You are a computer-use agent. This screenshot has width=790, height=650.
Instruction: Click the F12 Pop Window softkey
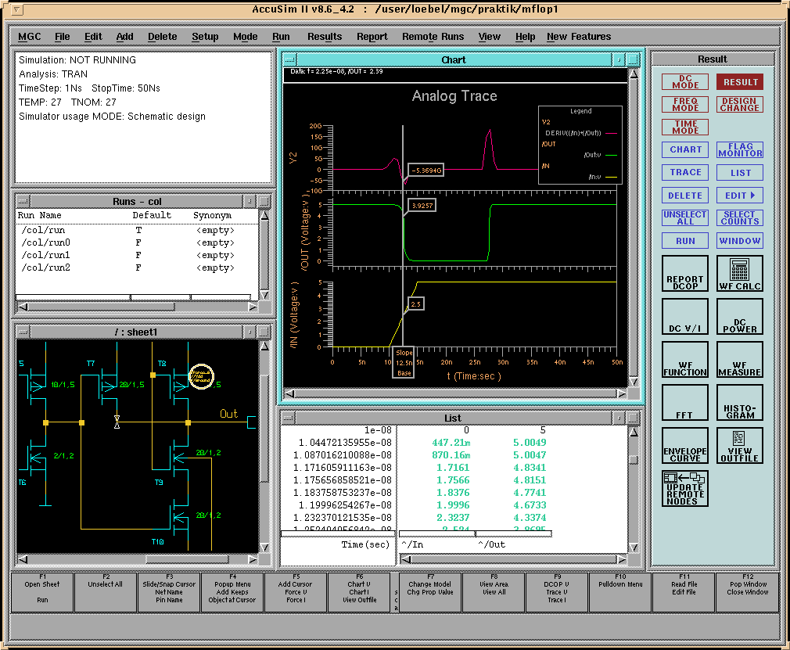pyautogui.click(x=747, y=592)
